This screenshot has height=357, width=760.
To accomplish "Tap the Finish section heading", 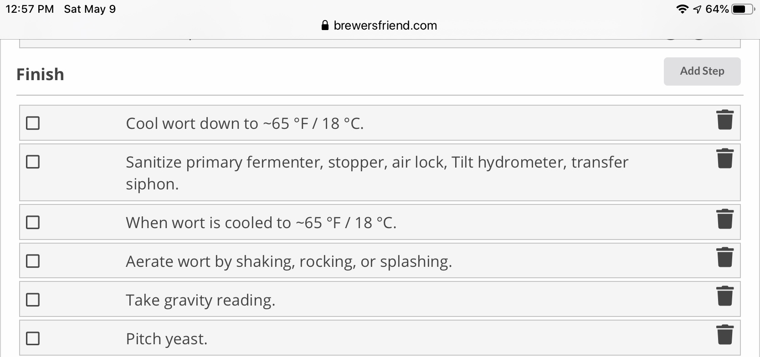I will [x=40, y=74].
